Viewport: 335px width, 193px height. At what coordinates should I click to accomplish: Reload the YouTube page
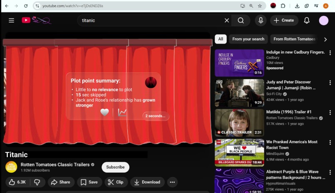(x=26, y=6)
